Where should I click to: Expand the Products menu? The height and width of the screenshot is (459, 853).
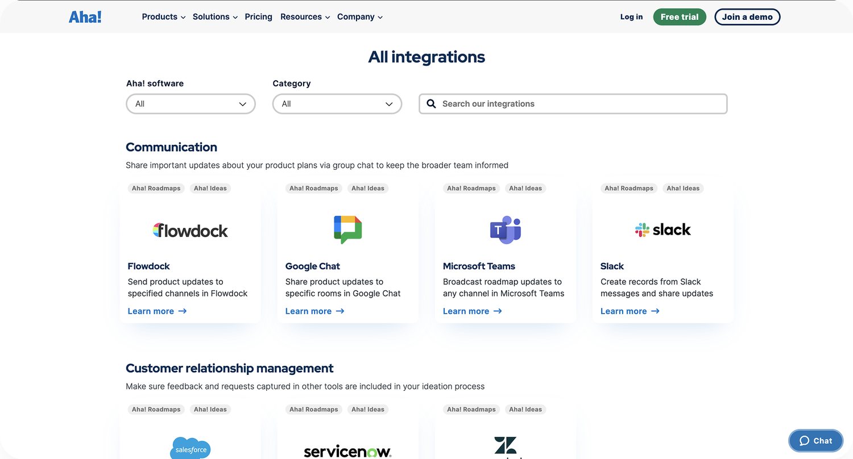164,17
